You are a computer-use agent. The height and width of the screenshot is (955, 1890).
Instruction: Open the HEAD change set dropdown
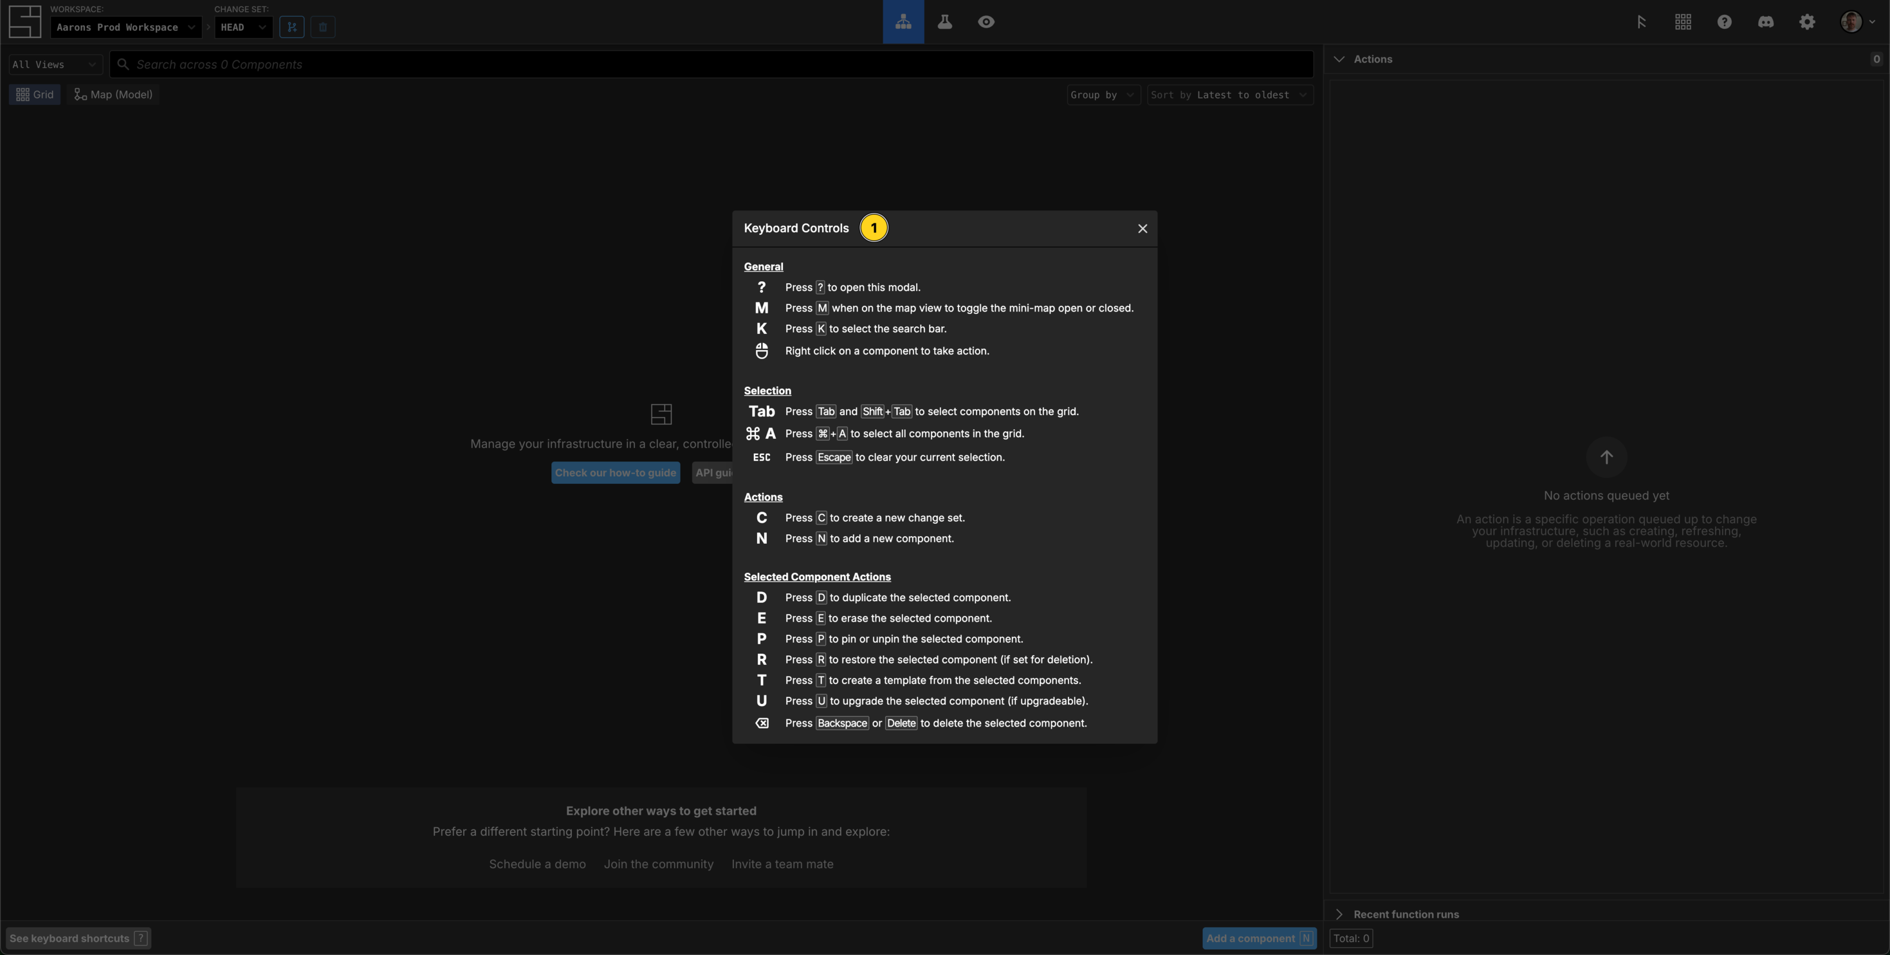point(243,27)
